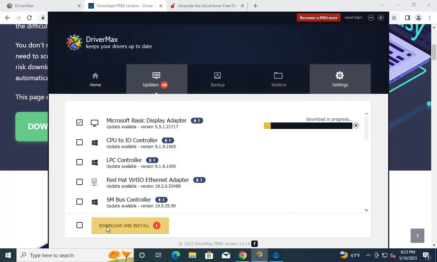Click download badge next to SM Bus Controller
437x262 pixels.
click(x=161, y=200)
